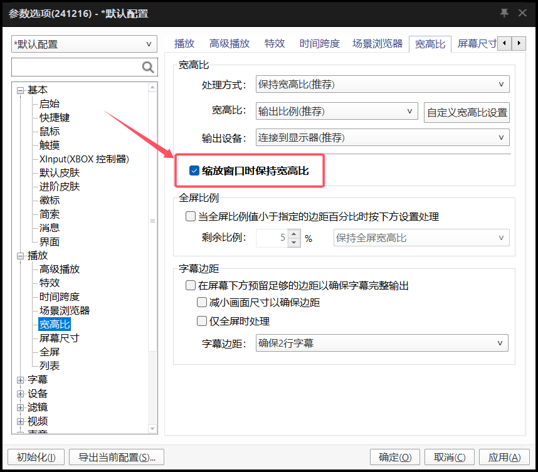Disable 缩放窗口时保持宽高比 checkbox
This screenshot has width=538, height=472.
click(194, 170)
